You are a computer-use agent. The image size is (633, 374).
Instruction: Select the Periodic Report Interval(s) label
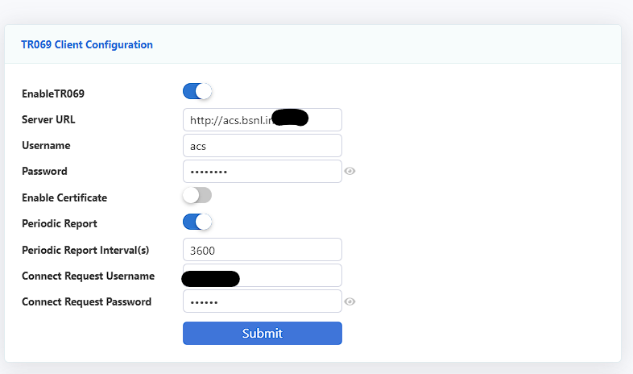[85, 250]
